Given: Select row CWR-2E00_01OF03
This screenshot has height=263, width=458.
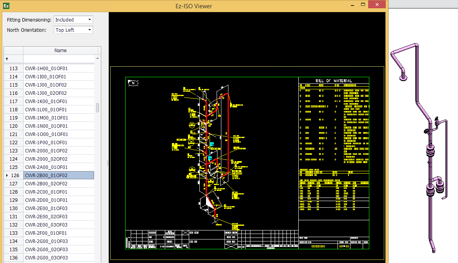Looking at the screenshot, I should click(59, 209).
